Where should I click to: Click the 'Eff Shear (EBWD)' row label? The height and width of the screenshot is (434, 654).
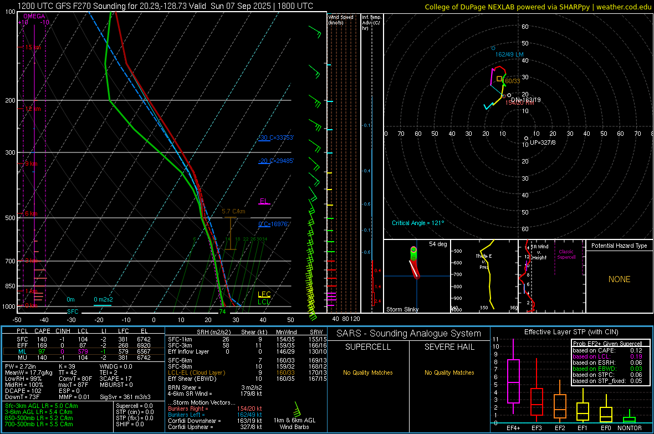tap(192, 379)
